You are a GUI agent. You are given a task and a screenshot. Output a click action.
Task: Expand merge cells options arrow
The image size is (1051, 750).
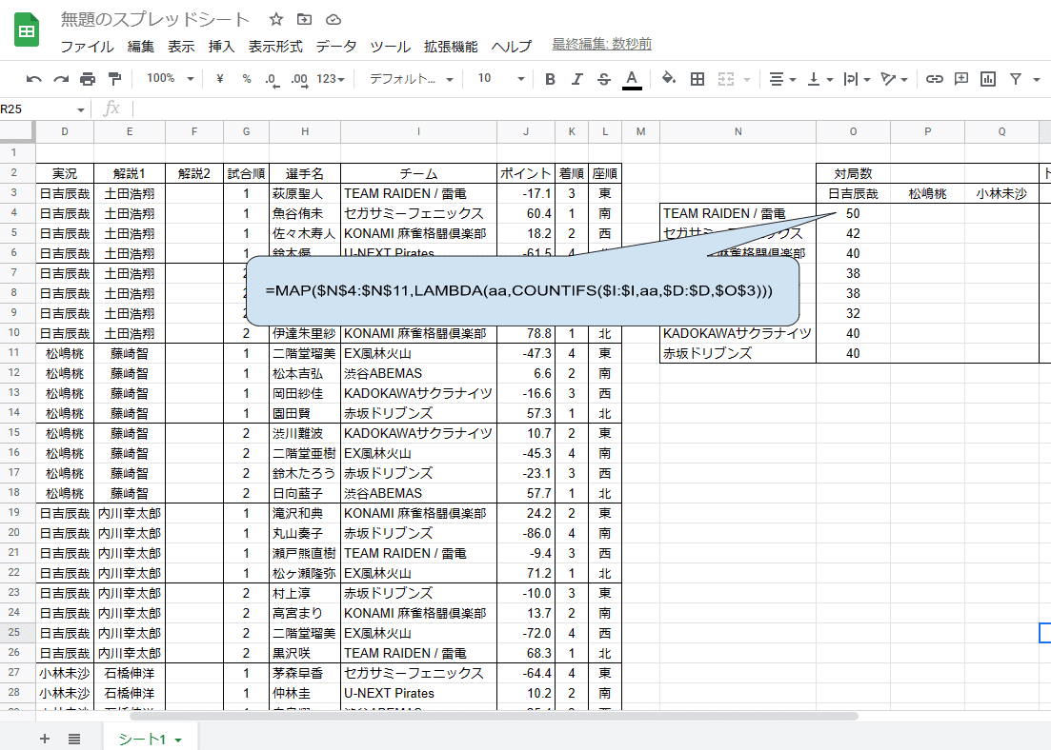point(747,80)
